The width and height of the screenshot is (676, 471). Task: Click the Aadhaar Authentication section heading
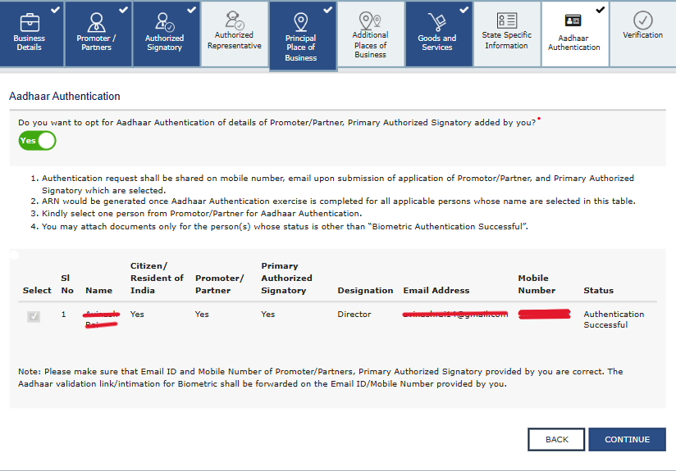click(65, 96)
